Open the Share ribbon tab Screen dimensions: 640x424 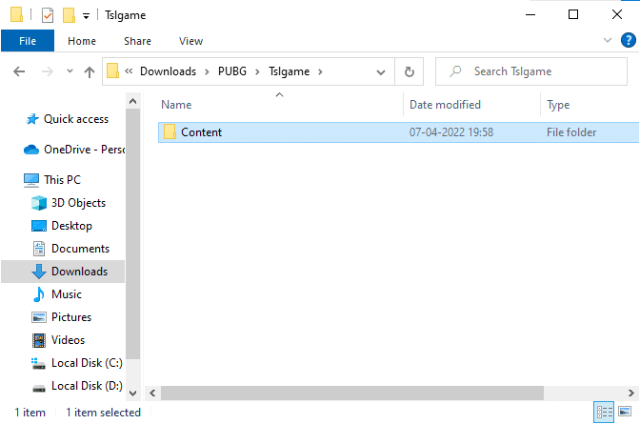click(137, 41)
